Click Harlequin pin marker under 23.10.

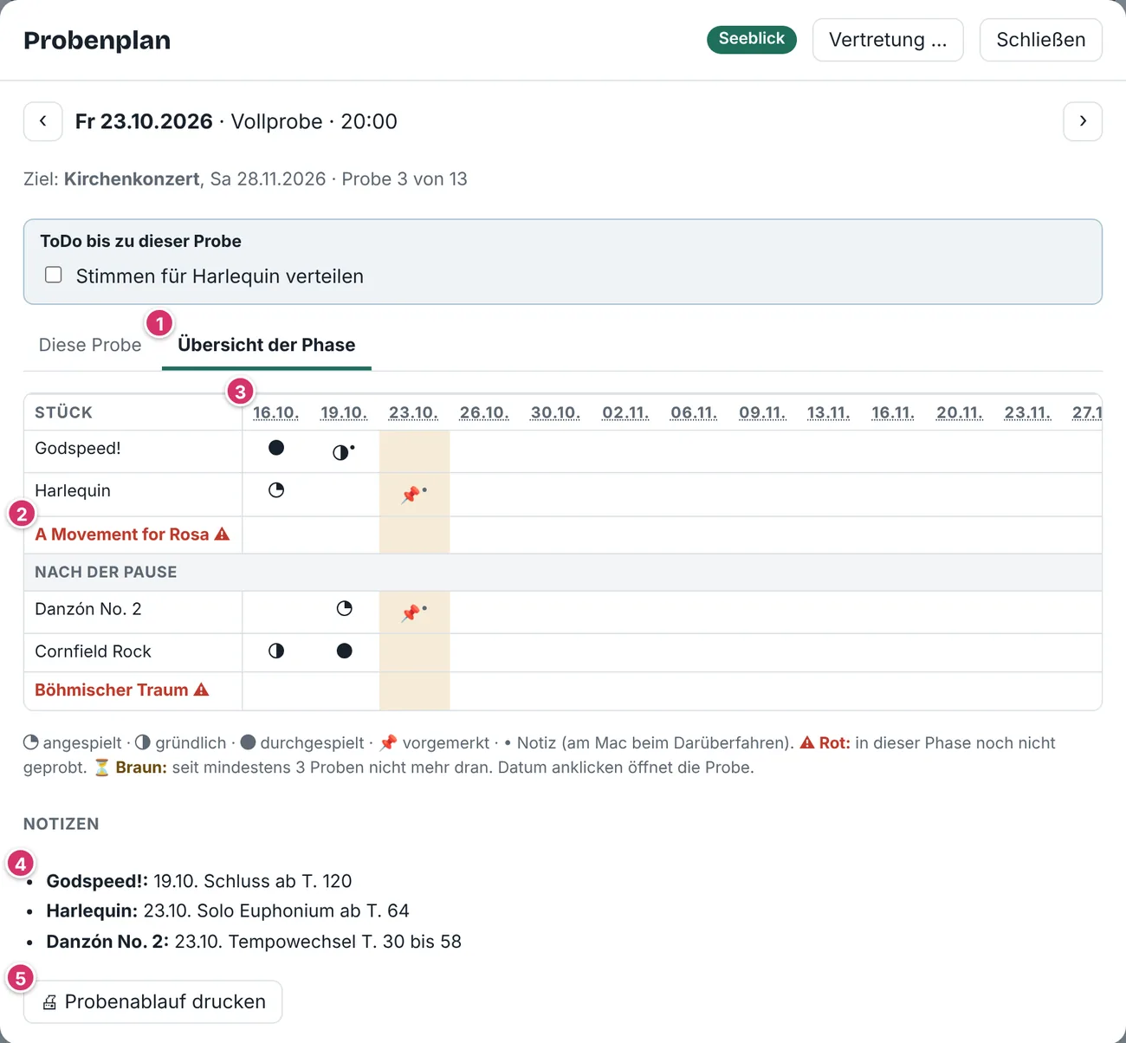point(411,495)
